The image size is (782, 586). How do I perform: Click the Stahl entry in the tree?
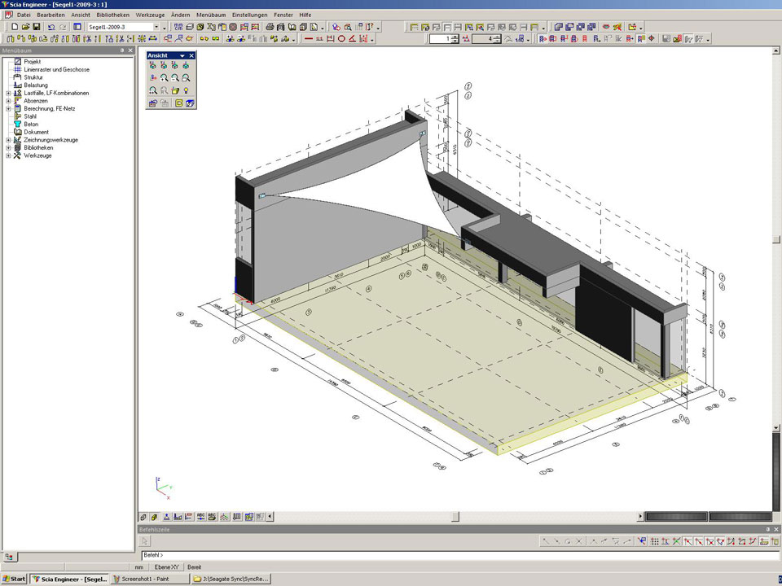point(30,116)
